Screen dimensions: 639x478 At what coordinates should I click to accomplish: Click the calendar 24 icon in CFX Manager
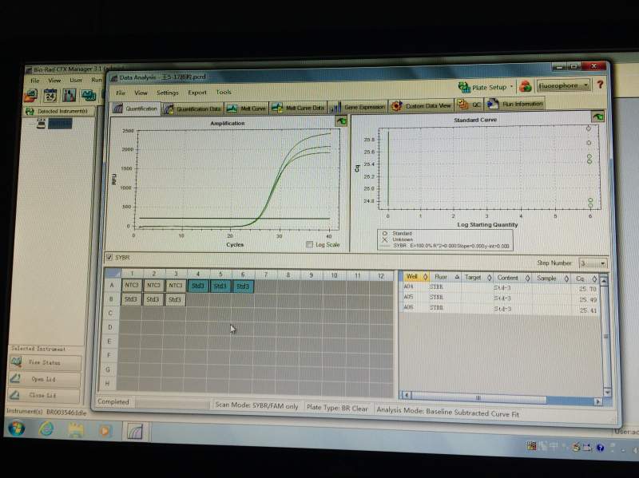50,95
